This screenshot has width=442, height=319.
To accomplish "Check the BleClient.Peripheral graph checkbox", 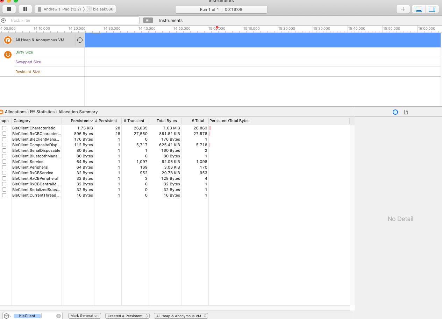I will pos(4,167).
